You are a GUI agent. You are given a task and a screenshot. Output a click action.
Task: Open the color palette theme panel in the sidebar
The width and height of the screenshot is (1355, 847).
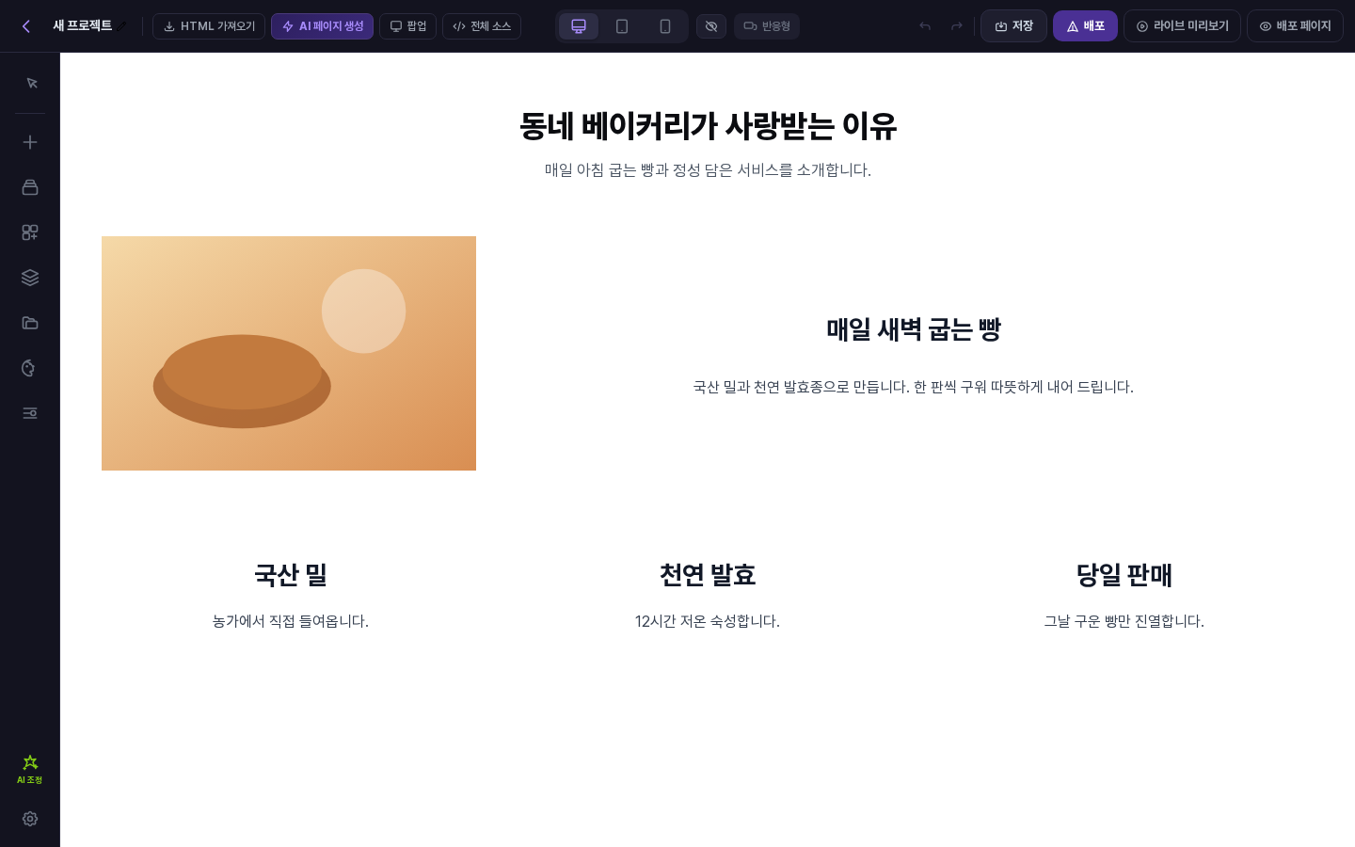30,368
